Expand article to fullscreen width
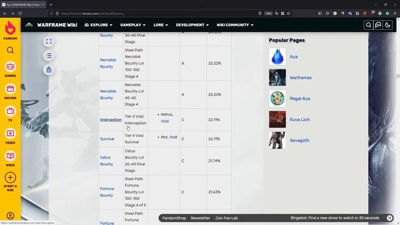The width and height of the screenshot is (400, 225). 49,41
